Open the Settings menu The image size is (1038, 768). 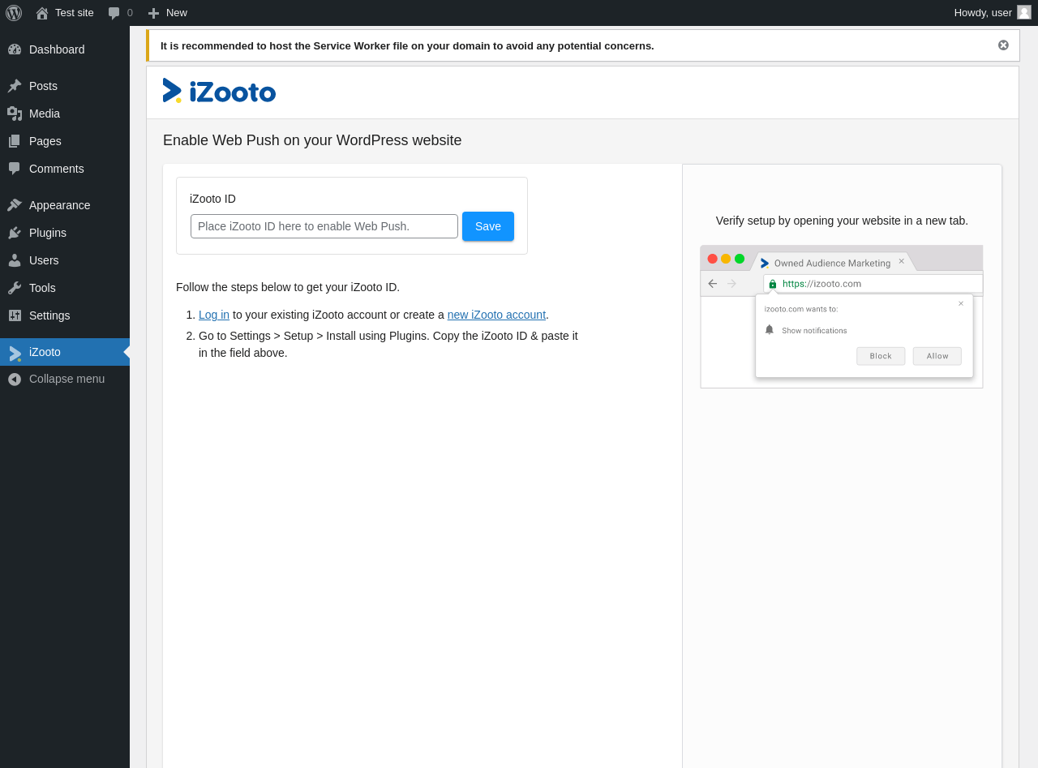[49, 315]
